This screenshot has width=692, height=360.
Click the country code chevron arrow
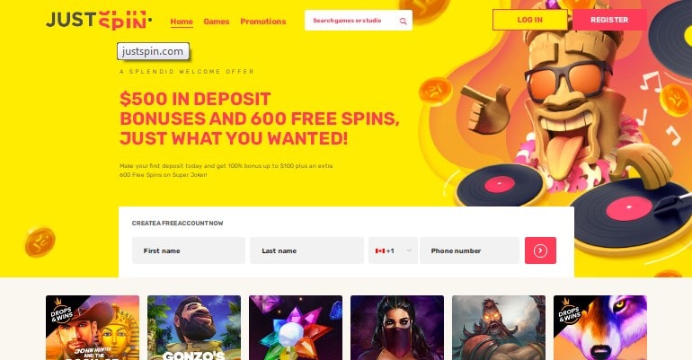coord(409,250)
